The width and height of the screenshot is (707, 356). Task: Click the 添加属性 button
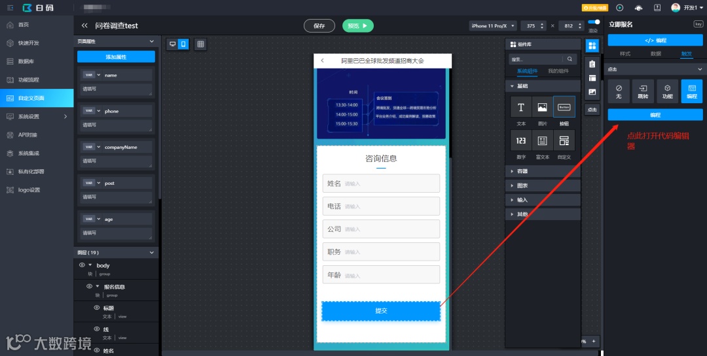point(116,57)
